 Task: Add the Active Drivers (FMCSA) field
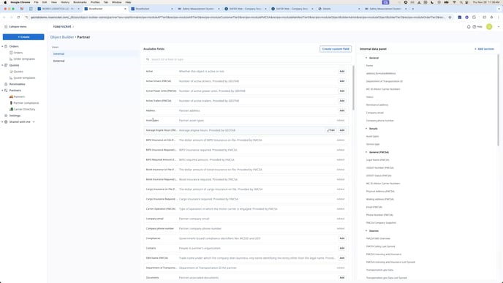point(342,81)
